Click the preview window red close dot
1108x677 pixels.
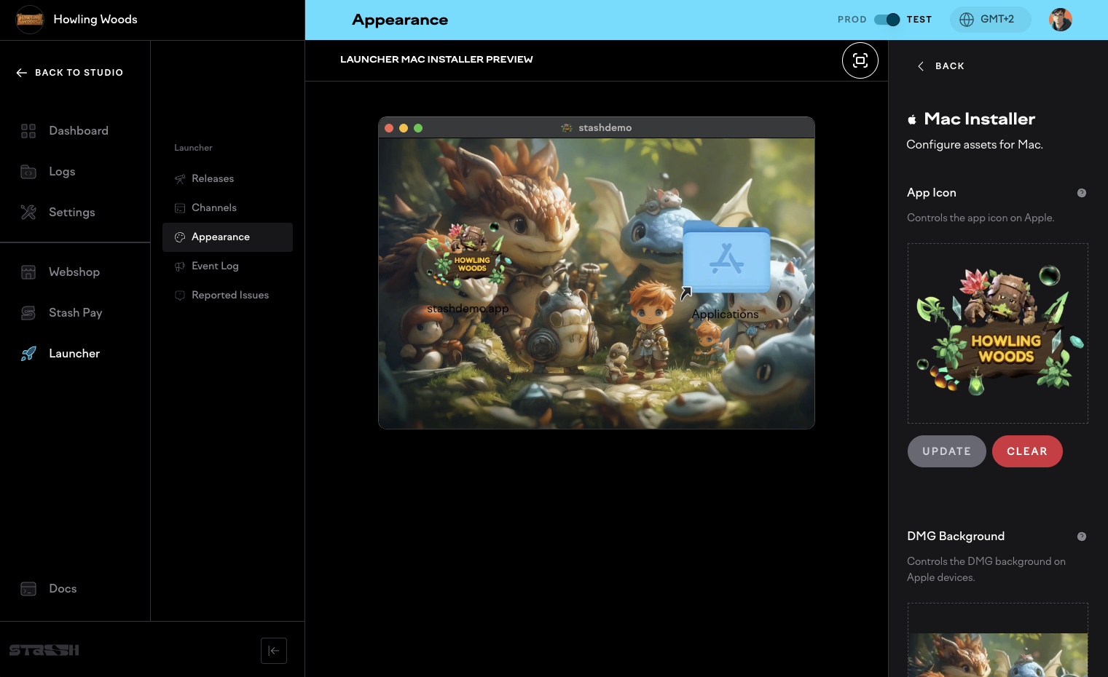click(x=389, y=128)
